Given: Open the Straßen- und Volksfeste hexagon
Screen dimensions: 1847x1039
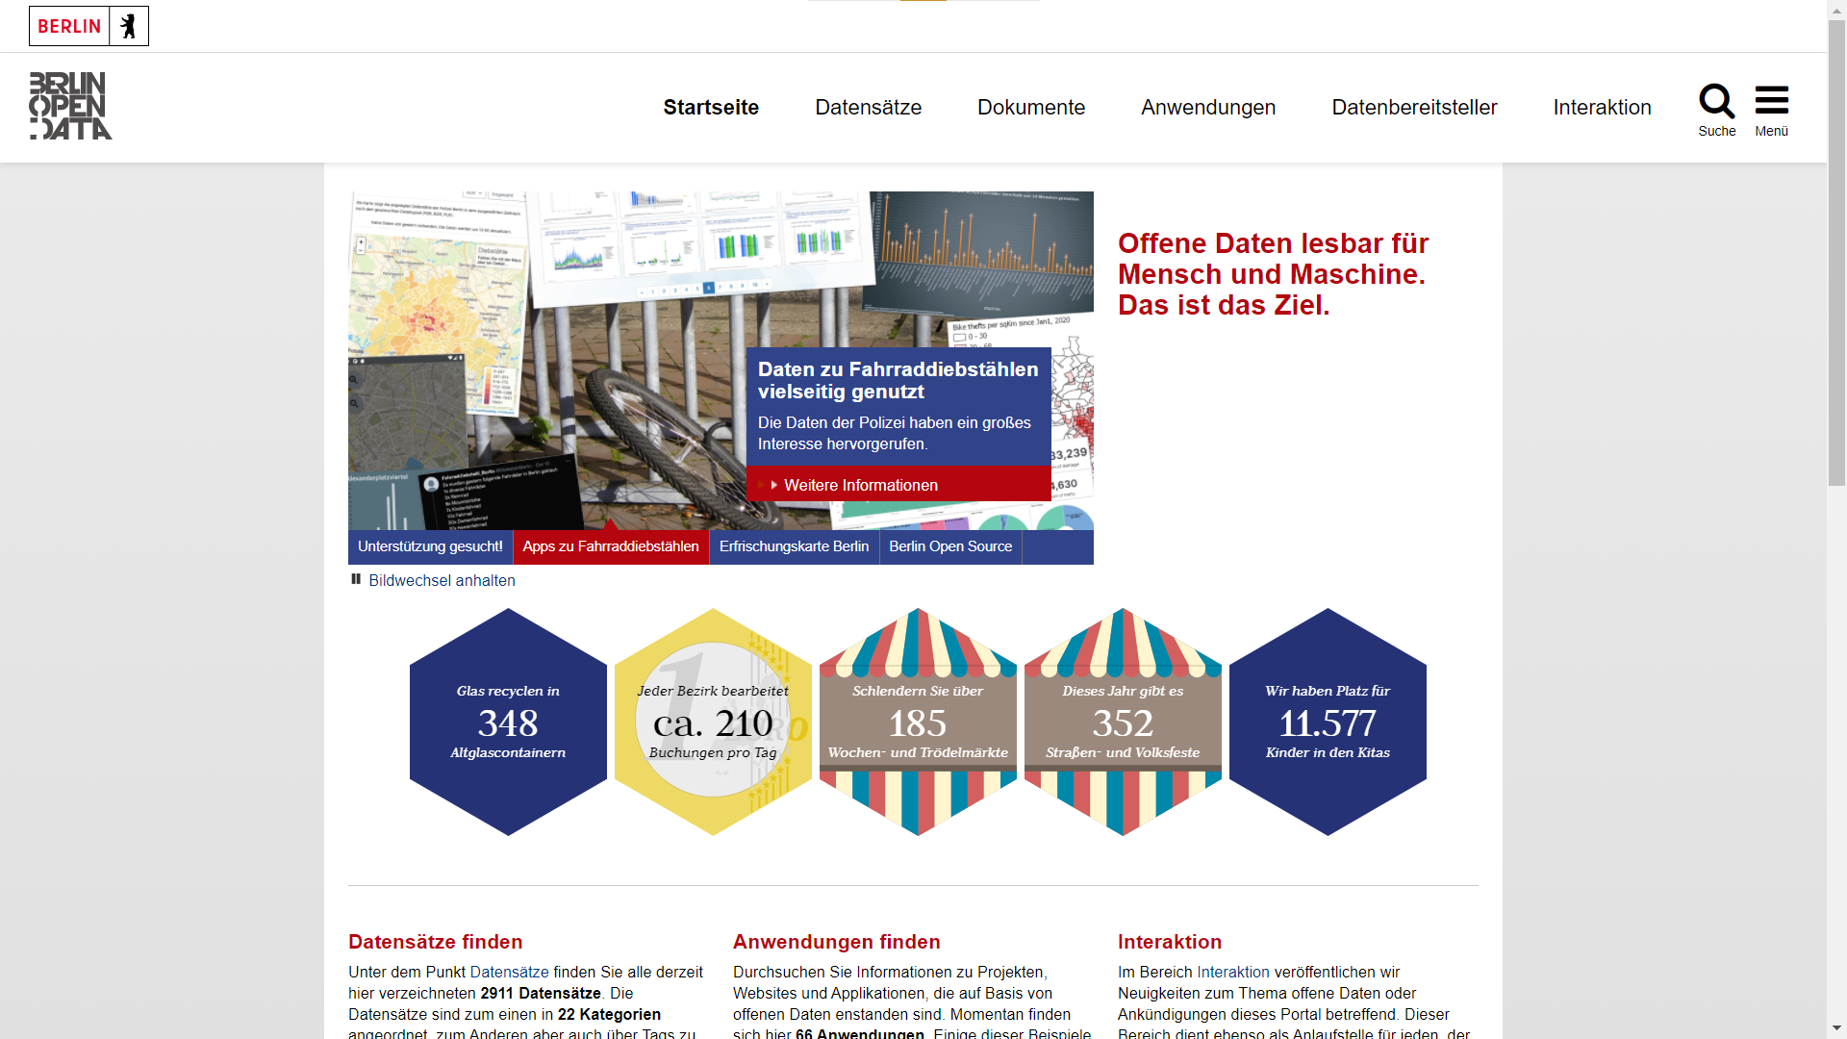Looking at the screenshot, I should 1123,722.
